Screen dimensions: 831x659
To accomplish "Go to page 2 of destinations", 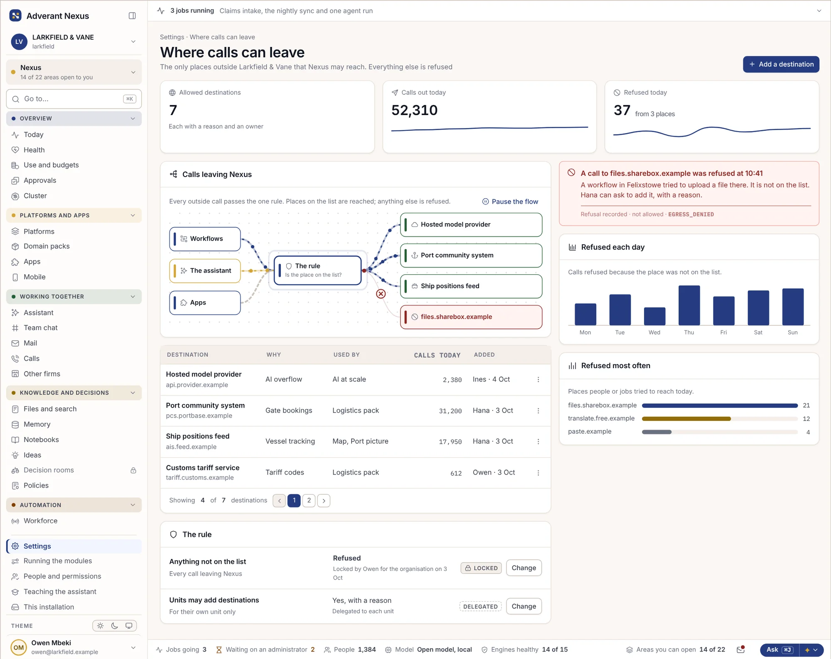I will coord(309,501).
